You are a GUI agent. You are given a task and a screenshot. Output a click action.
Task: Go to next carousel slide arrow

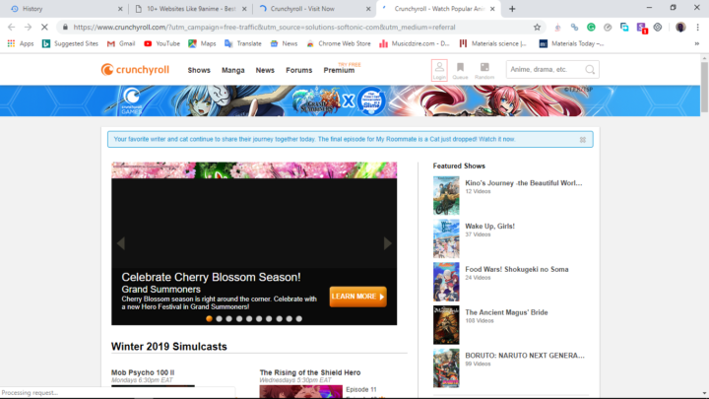tap(388, 243)
